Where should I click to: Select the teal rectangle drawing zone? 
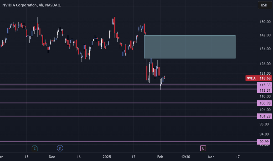pos(190,47)
